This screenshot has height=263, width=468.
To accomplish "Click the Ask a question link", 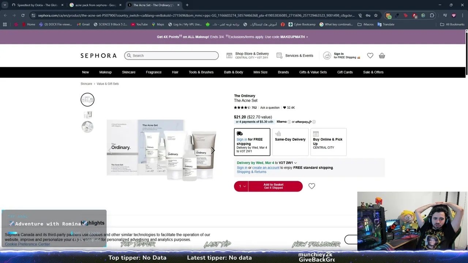I will pyautogui.click(x=270, y=108).
